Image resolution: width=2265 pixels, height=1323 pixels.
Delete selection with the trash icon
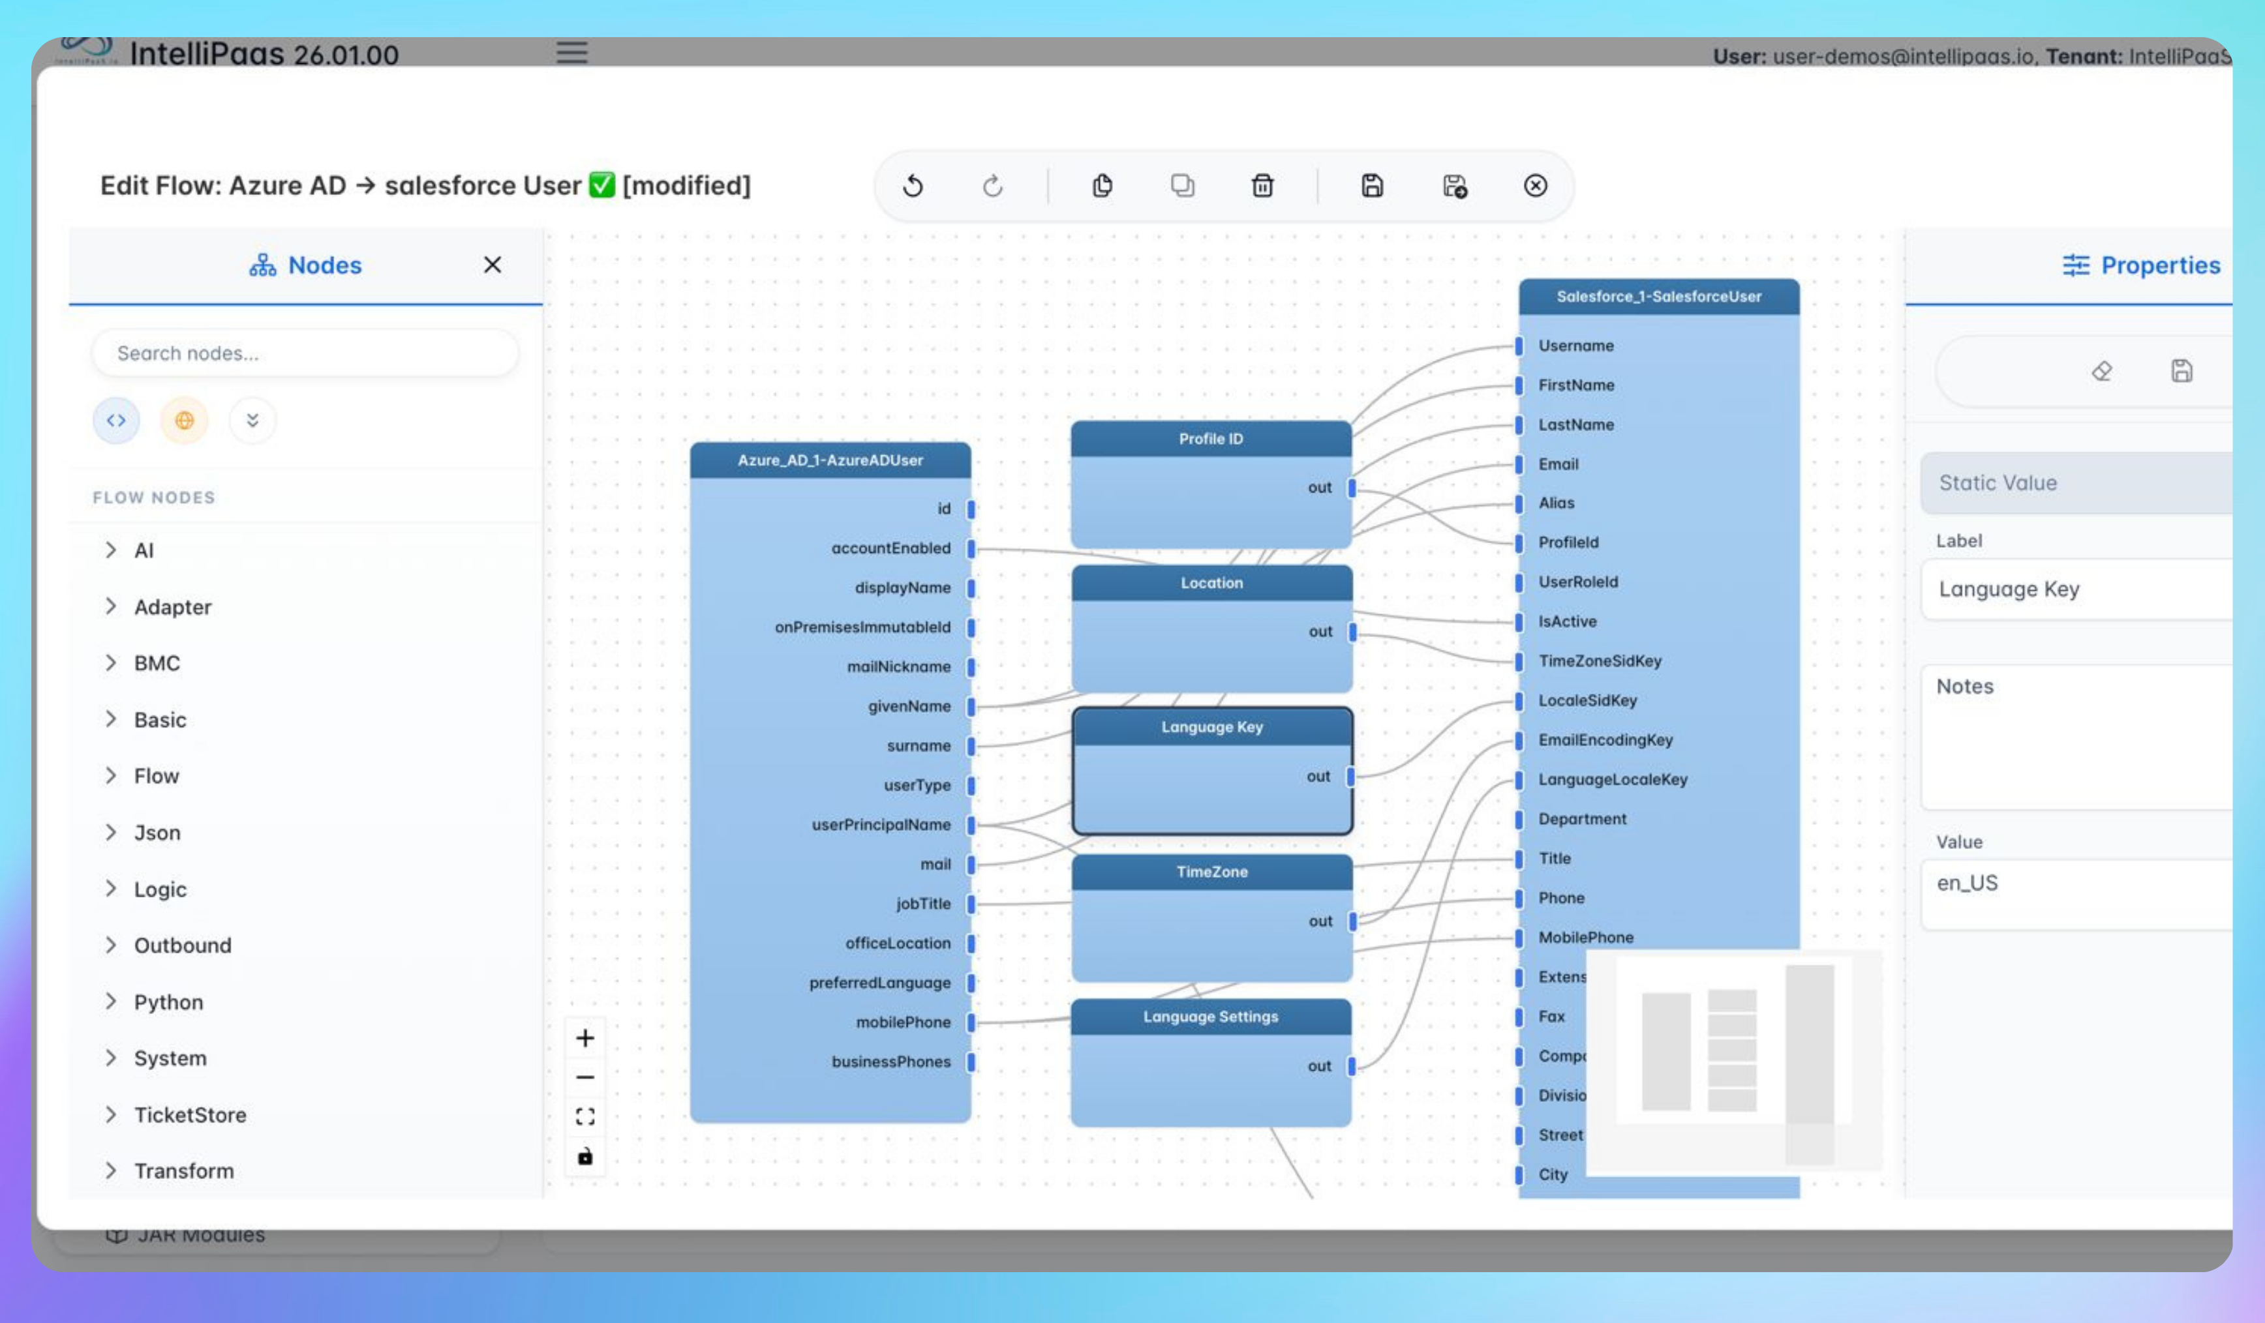(1262, 186)
